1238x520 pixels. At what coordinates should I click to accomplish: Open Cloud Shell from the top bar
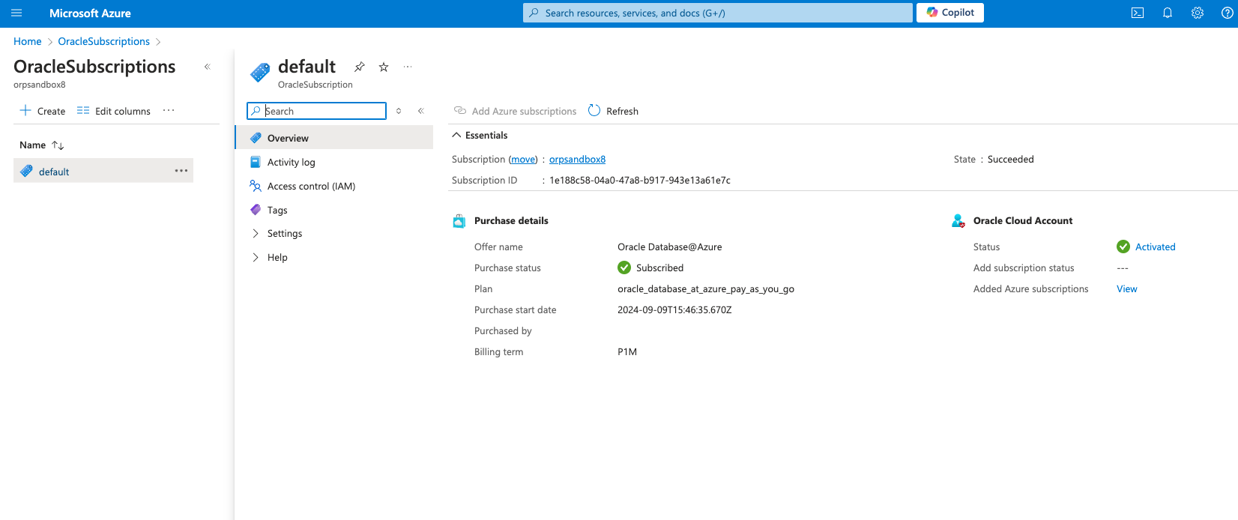point(1138,13)
